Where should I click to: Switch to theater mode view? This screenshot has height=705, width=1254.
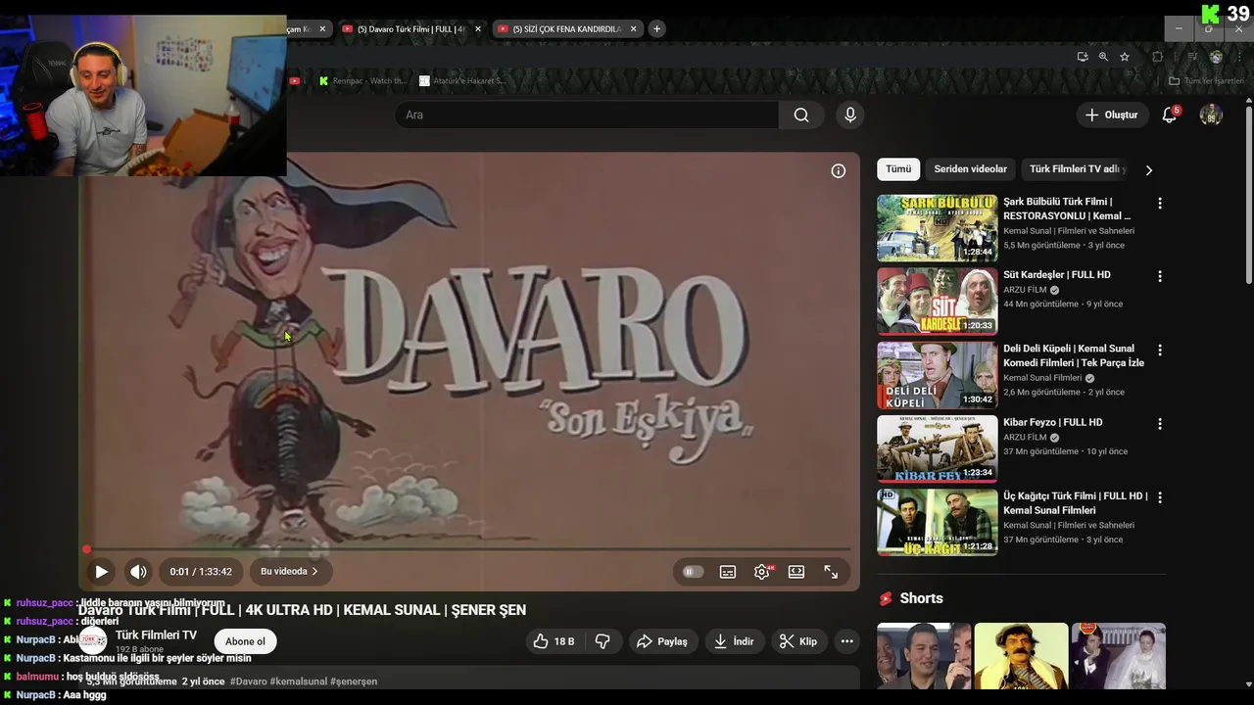796,572
